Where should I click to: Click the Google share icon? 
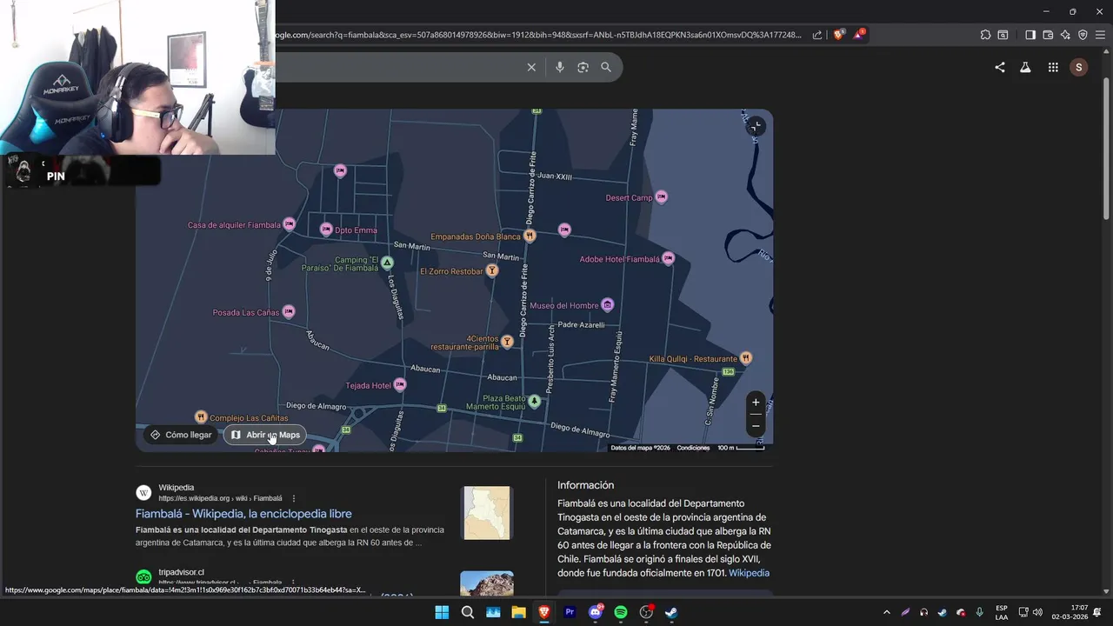(1000, 67)
